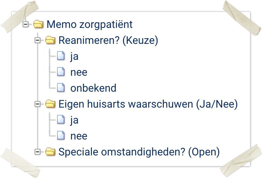Collapse the Eigen huisarts waarschuwen branch

(37, 104)
